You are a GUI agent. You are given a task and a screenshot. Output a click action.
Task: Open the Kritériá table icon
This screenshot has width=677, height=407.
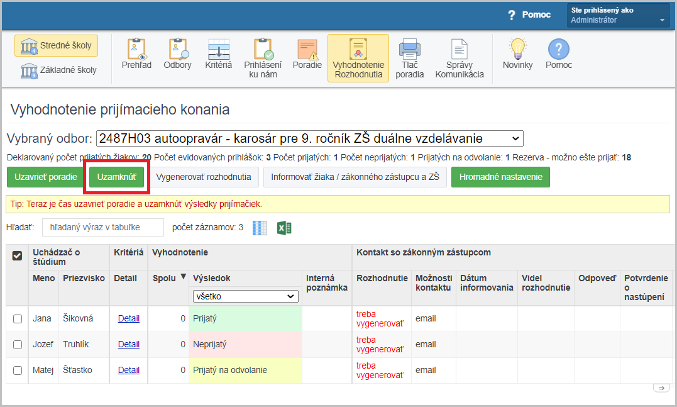tap(219, 49)
